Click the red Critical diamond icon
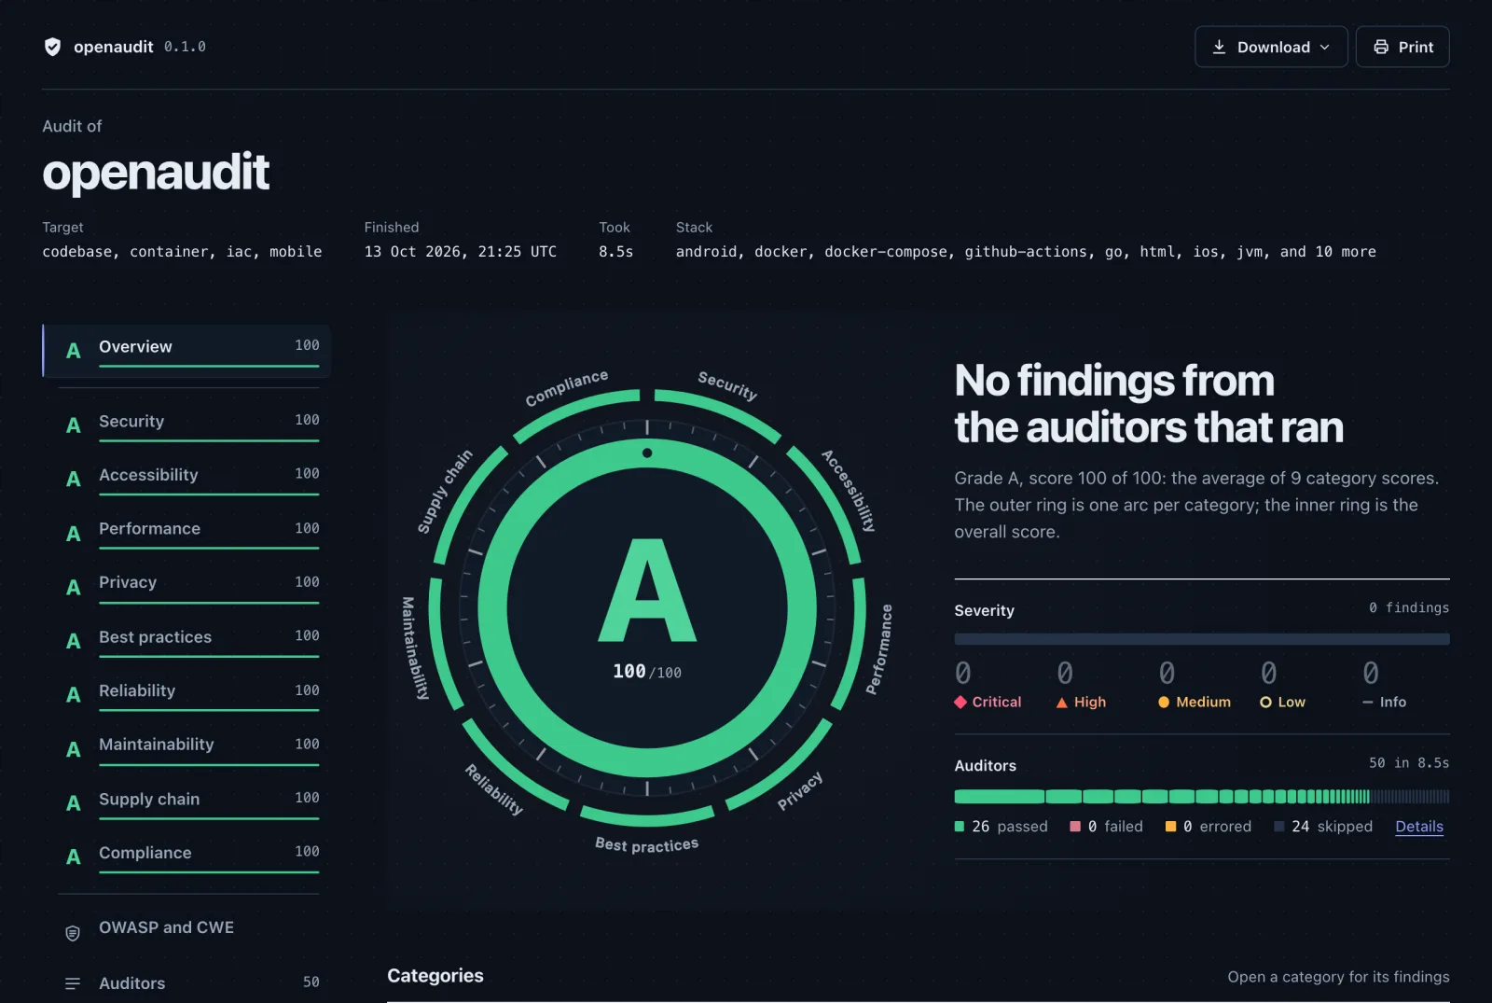This screenshot has width=1492, height=1003. (960, 703)
